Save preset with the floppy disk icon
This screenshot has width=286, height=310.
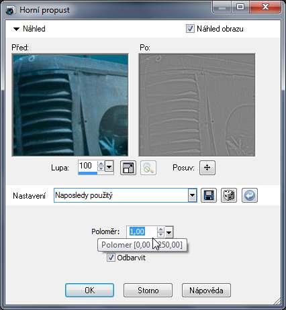tap(209, 195)
